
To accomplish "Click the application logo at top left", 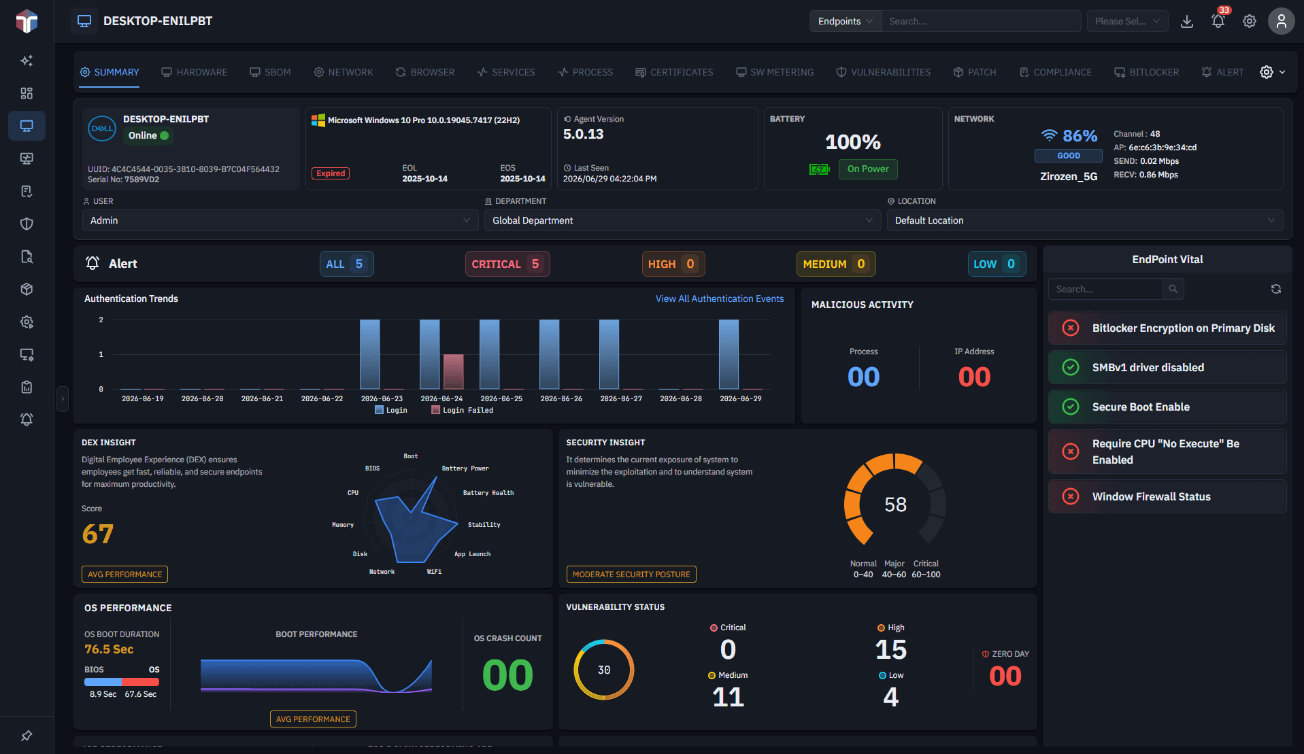I will click(x=27, y=21).
